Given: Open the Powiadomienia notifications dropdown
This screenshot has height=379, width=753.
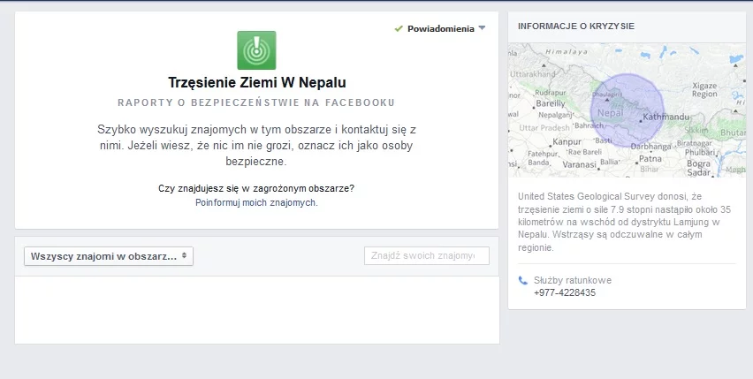Looking at the screenshot, I should (x=440, y=29).
